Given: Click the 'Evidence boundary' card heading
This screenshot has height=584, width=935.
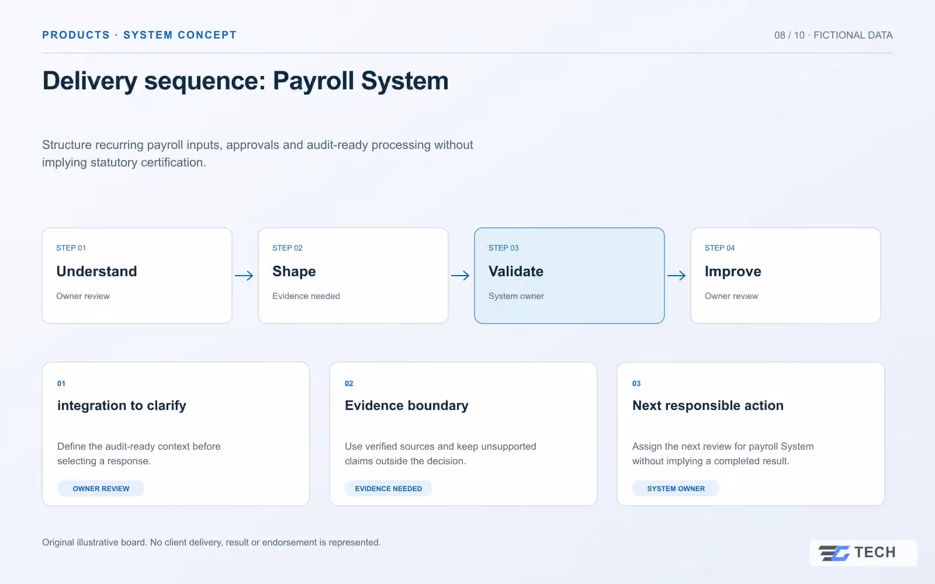Looking at the screenshot, I should 407,406.
